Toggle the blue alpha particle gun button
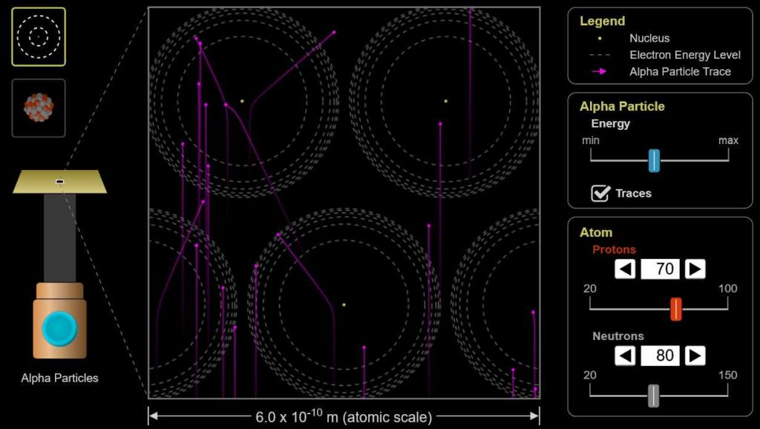The height and width of the screenshot is (429, 760). pyautogui.click(x=59, y=328)
